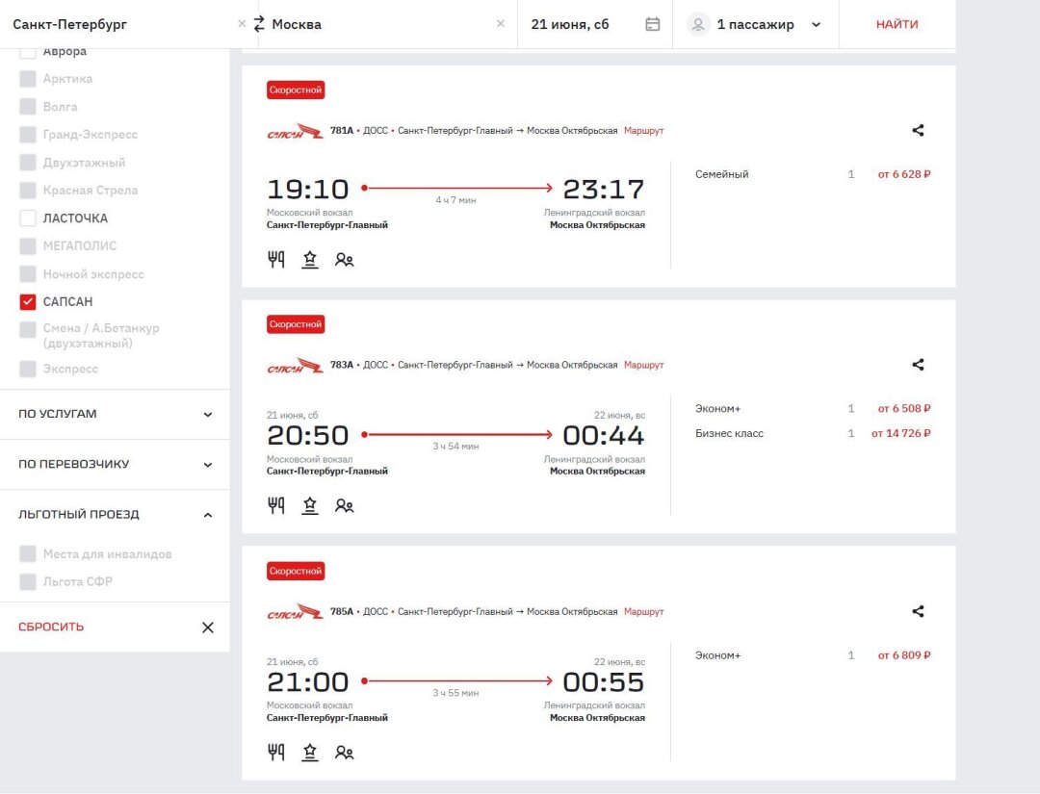The image size is (1040, 794).
Task: Click passengers icon on train 785A card
Action: click(344, 752)
